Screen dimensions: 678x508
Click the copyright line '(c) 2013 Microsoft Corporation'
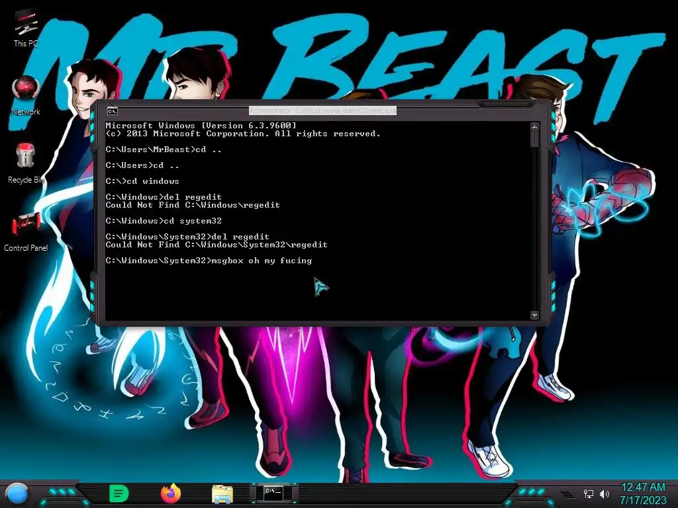coord(243,134)
